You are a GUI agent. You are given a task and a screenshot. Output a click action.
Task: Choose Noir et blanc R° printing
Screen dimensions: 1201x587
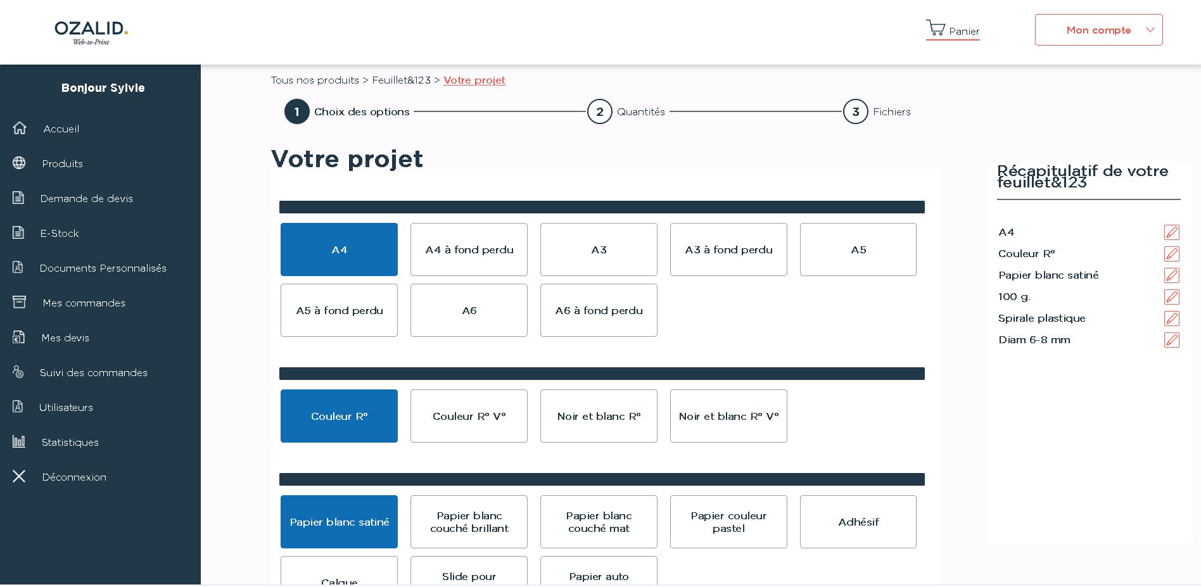coord(599,416)
